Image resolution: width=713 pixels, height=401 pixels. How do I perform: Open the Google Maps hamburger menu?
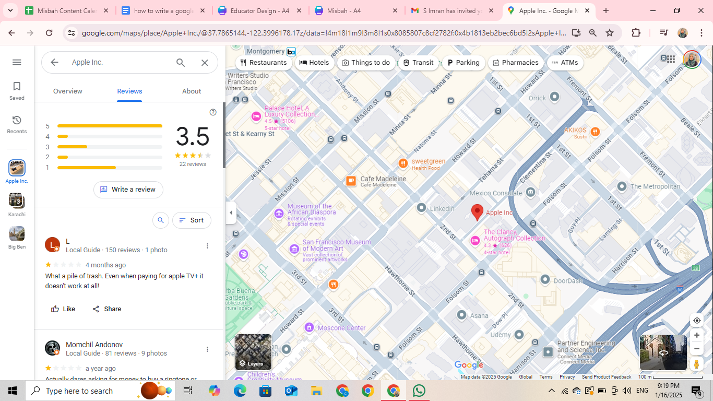pyautogui.click(x=17, y=62)
